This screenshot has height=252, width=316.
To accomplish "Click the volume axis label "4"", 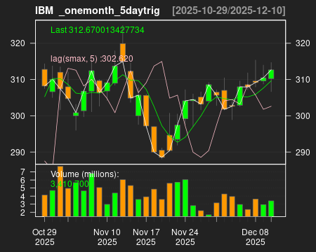I will coord(22,197).
